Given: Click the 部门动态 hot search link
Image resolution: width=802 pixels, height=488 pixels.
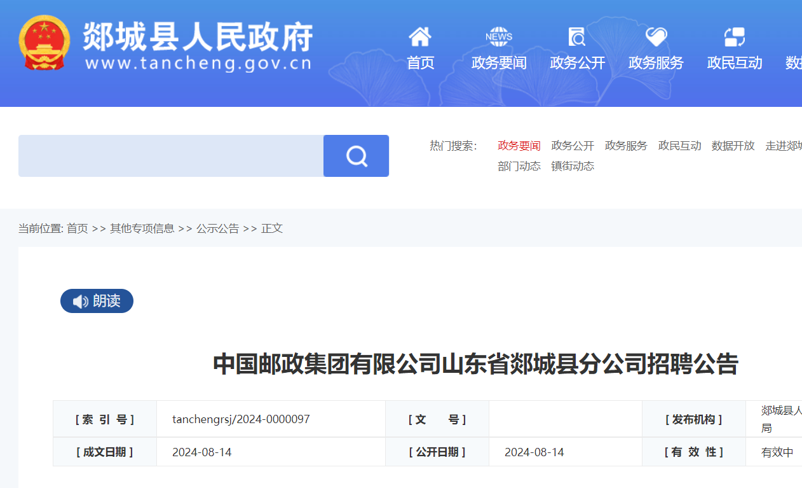Looking at the screenshot, I should coord(519,166).
